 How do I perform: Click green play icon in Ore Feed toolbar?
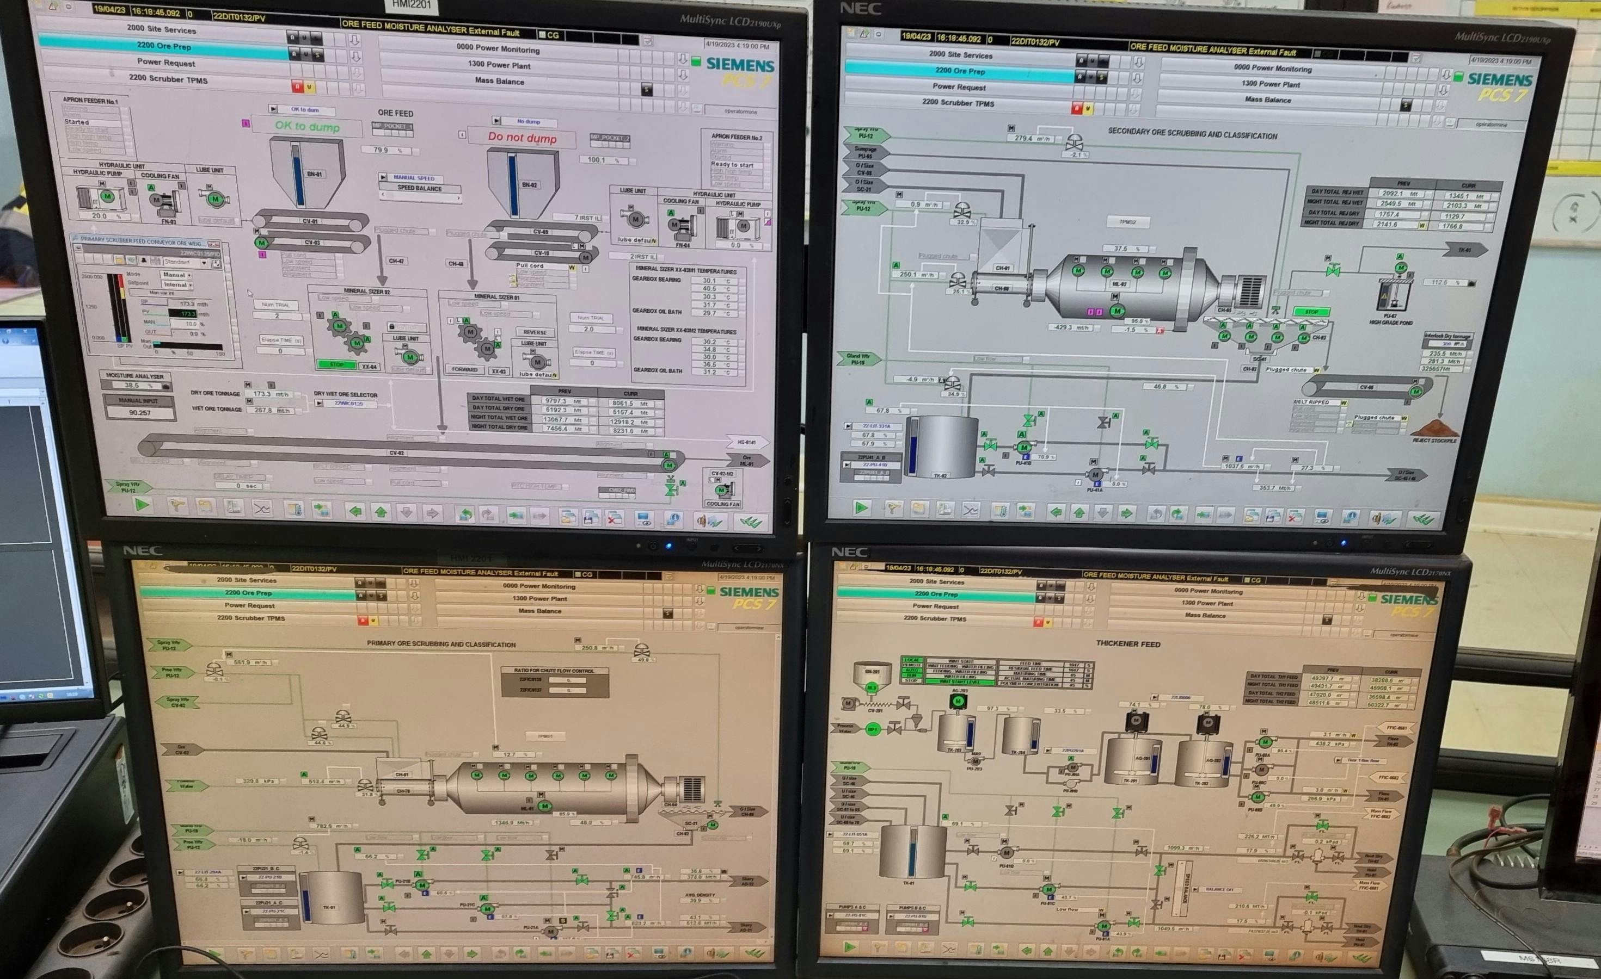[x=142, y=504]
